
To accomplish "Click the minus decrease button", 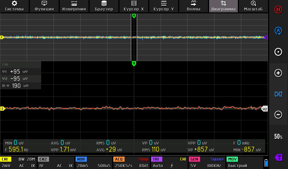I will (278, 115).
